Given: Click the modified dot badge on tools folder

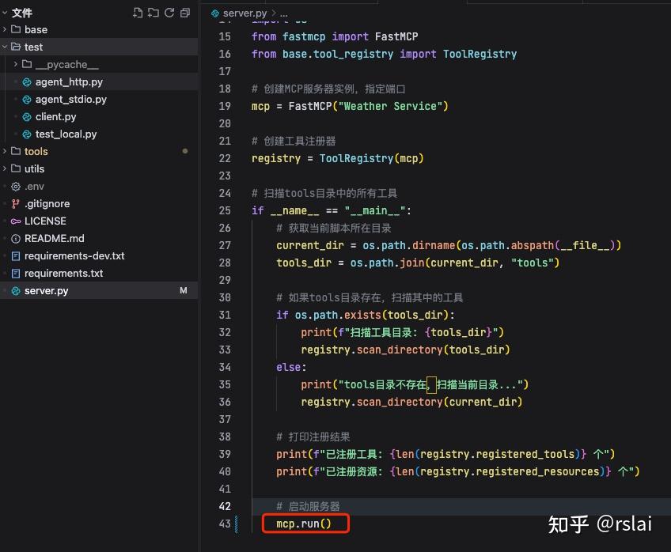Looking at the screenshot, I should pyautogui.click(x=185, y=151).
